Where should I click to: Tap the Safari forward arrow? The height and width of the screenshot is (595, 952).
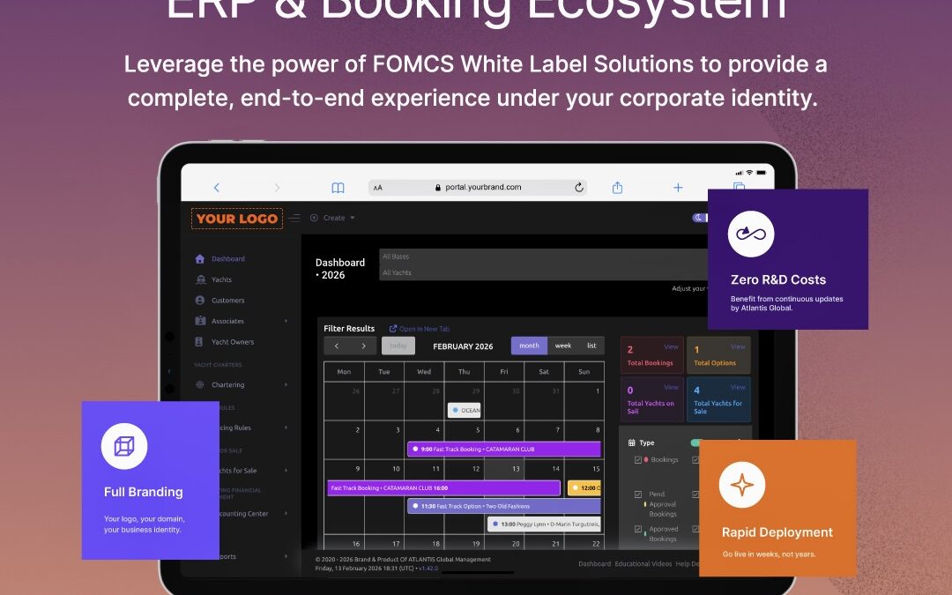277,188
